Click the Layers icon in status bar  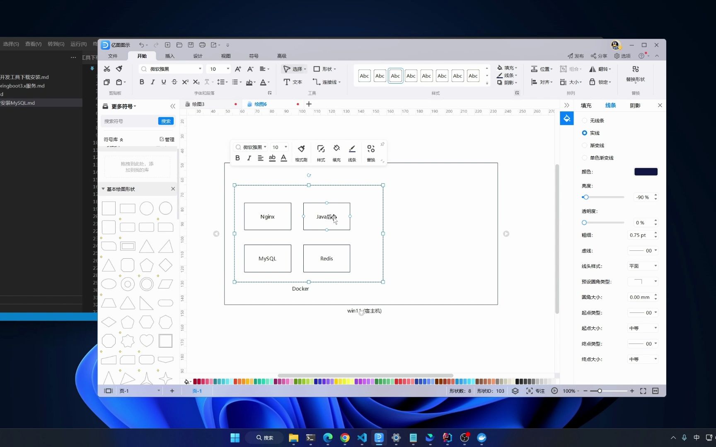(x=515, y=391)
